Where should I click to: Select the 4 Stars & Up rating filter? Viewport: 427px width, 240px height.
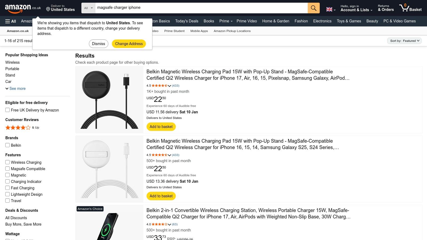click(x=18, y=127)
